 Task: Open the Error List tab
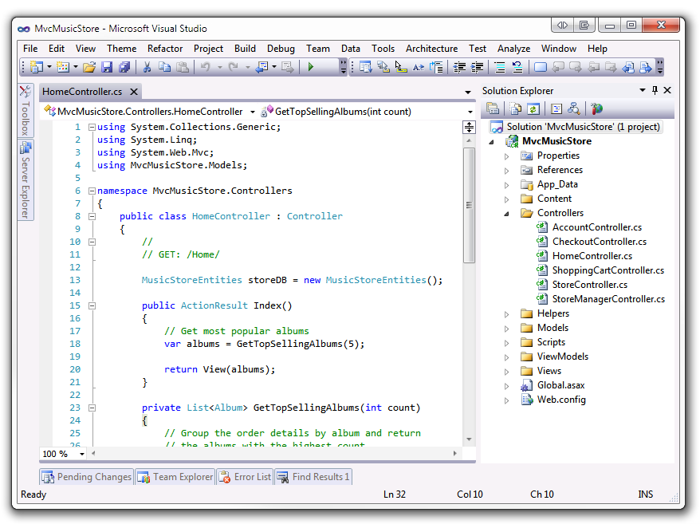click(245, 477)
